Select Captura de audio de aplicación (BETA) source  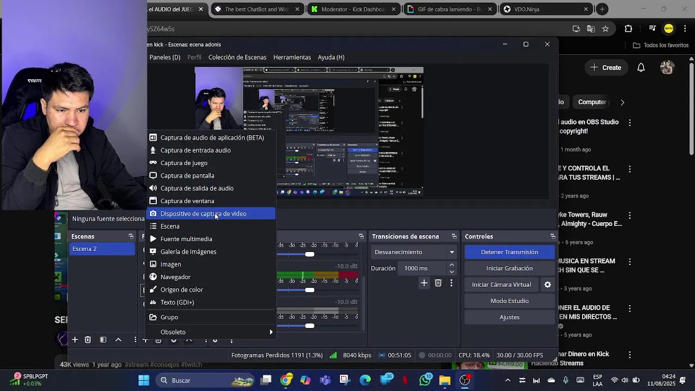tap(212, 137)
